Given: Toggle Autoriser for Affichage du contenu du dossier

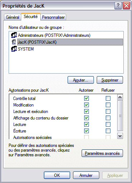Looking at the screenshot, I should (86, 118).
